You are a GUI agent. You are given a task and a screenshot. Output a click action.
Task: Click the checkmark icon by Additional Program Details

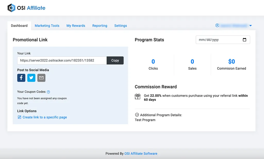tap(137, 115)
